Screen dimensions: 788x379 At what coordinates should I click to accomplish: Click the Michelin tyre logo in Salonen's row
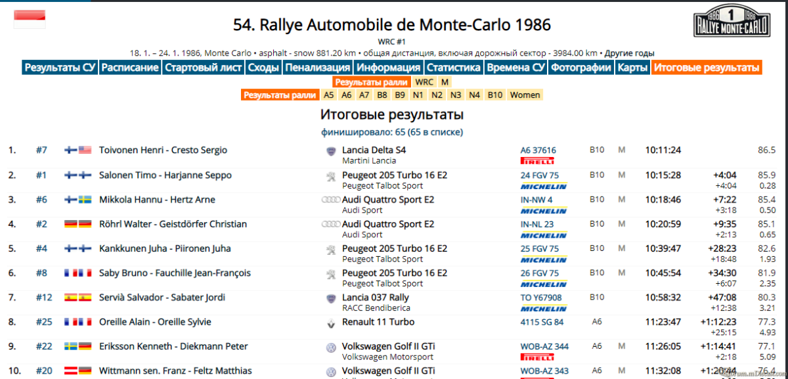(544, 187)
